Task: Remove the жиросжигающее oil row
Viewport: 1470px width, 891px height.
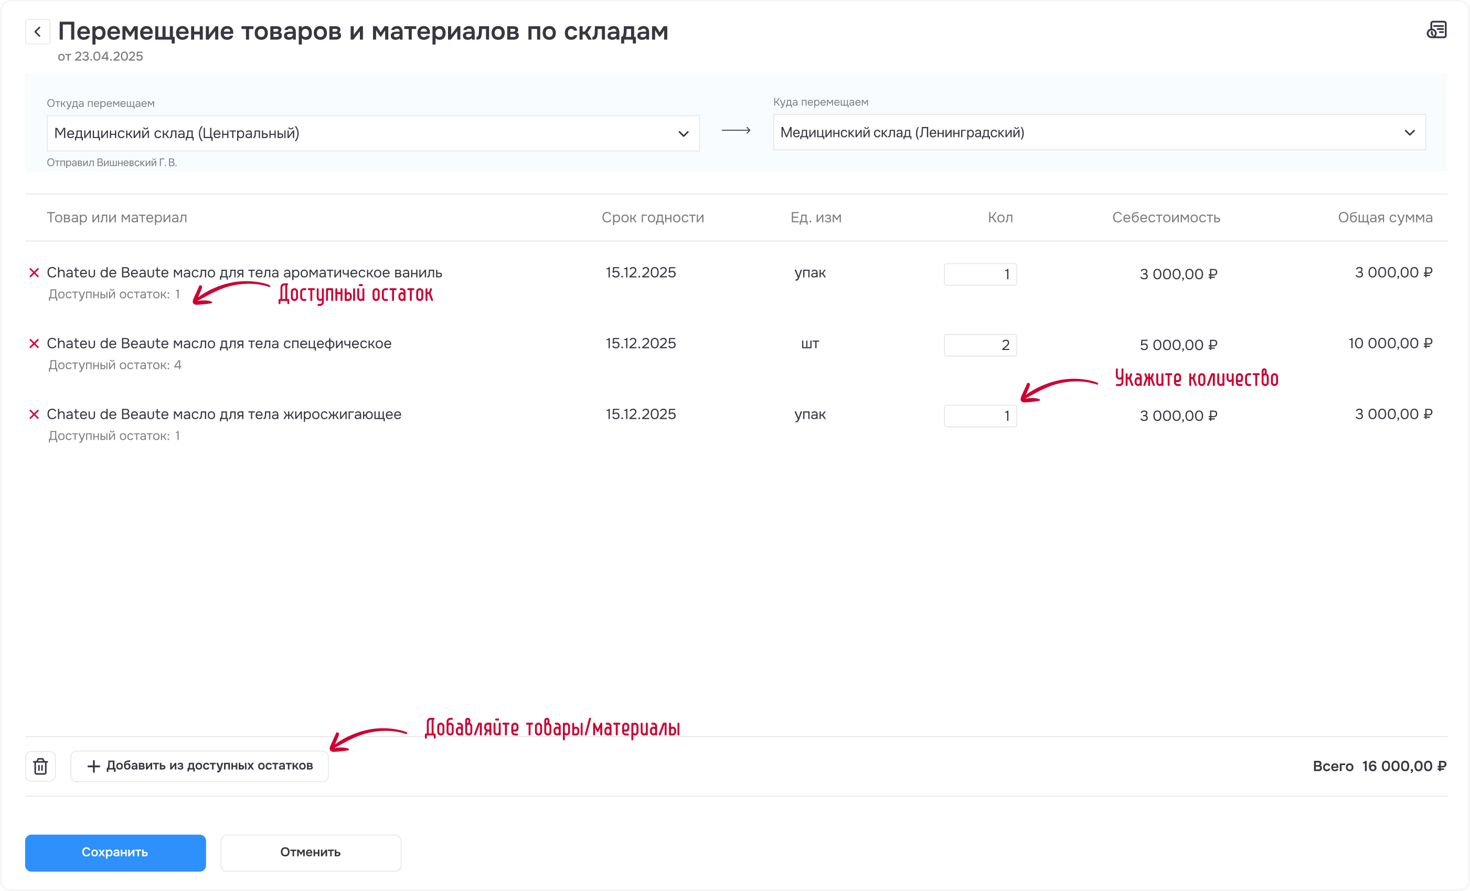Action: pos(34,415)
